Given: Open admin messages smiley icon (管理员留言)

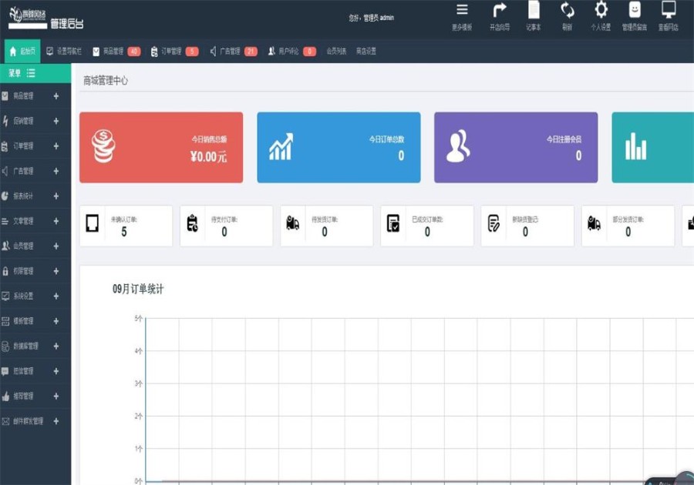Looking at the screenshot, I should tap(635, 10).
